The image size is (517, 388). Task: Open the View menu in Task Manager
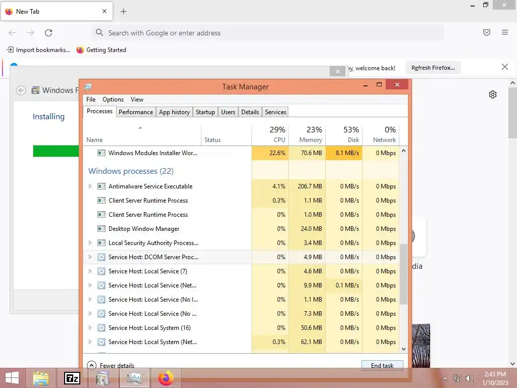(x=137, y=100)
